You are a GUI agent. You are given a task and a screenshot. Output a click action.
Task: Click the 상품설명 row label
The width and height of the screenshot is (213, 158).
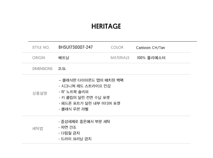40,93
